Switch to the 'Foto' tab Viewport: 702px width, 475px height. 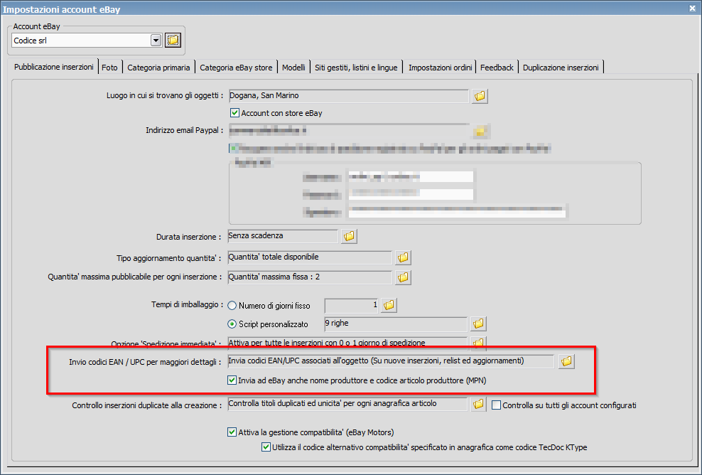(x=110, y=67)
